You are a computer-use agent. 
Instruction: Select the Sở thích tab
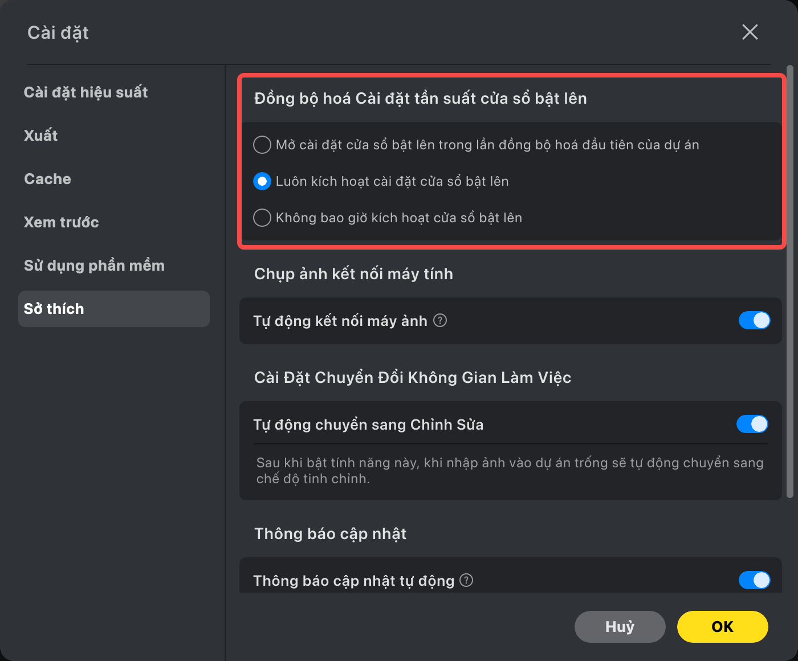[x=114, y=309]
